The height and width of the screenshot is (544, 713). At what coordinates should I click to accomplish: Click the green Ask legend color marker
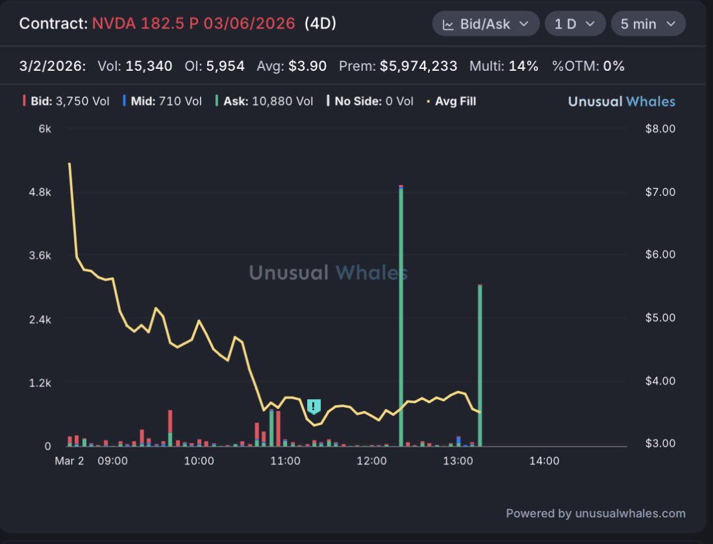pyautogui.click(x=217, y=101)
